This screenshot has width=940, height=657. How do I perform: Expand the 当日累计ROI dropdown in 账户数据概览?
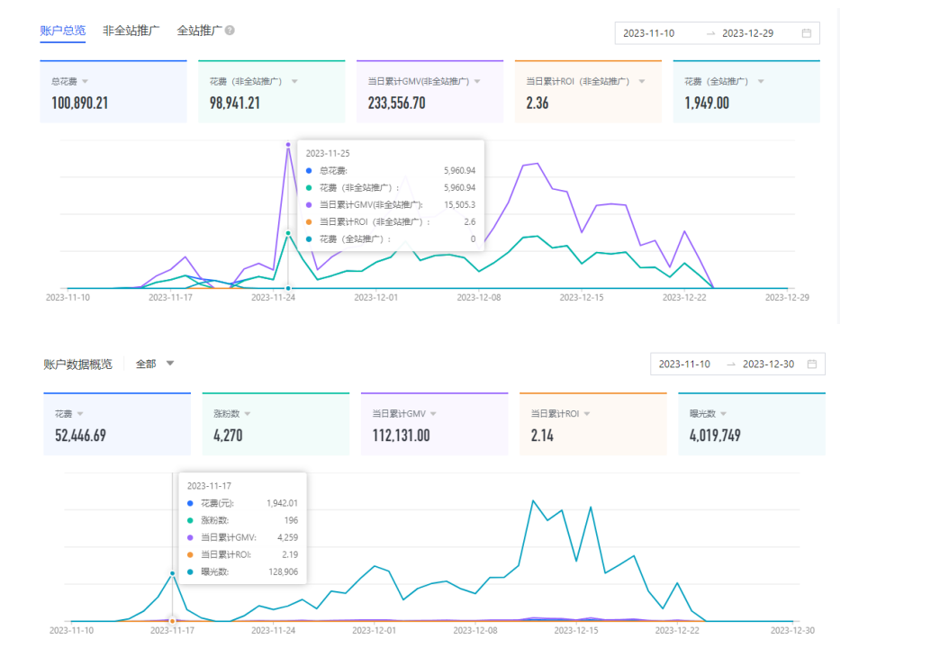(587, 414)
